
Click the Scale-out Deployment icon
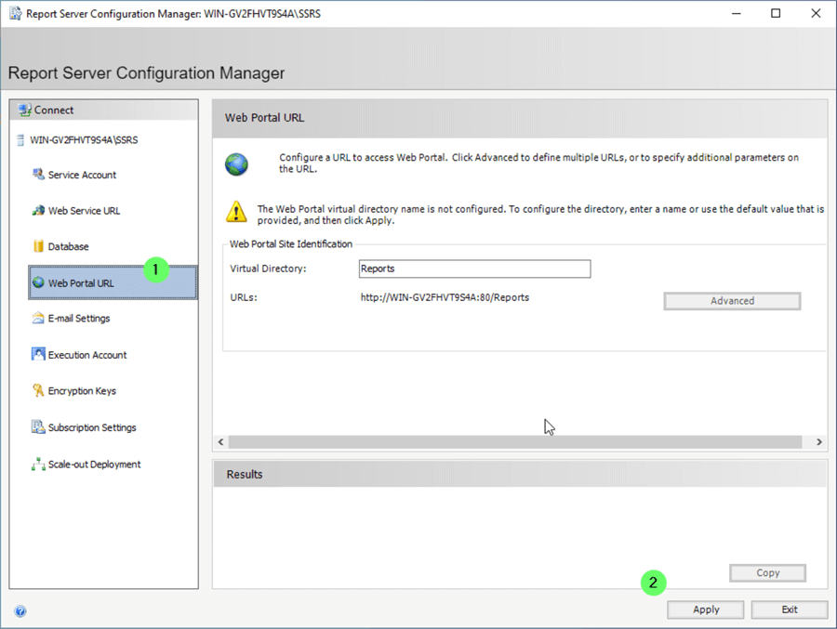38,465
